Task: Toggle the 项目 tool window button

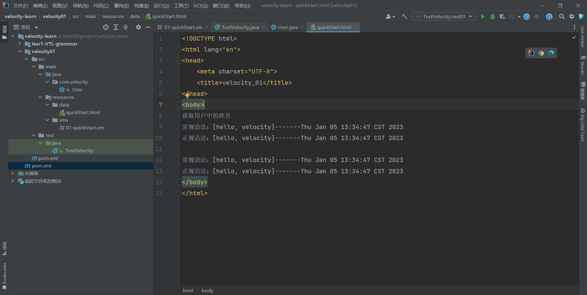Action: pyautogui.click(x=4, y=32)
